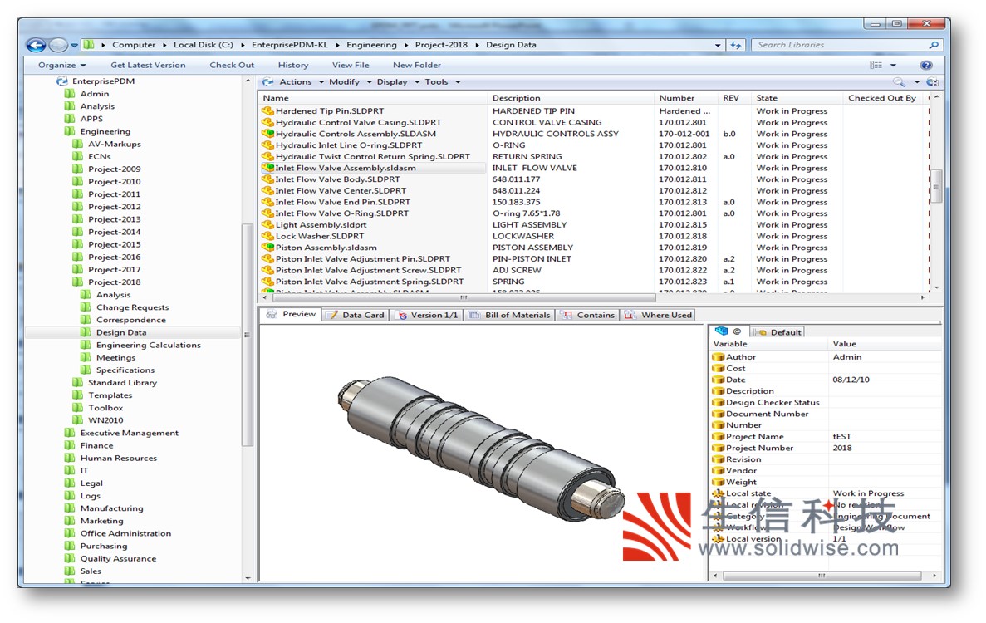Click Project-2018 in the address breadcrumb
Viewport: 986px width, 623px height.
pos(441,45)
